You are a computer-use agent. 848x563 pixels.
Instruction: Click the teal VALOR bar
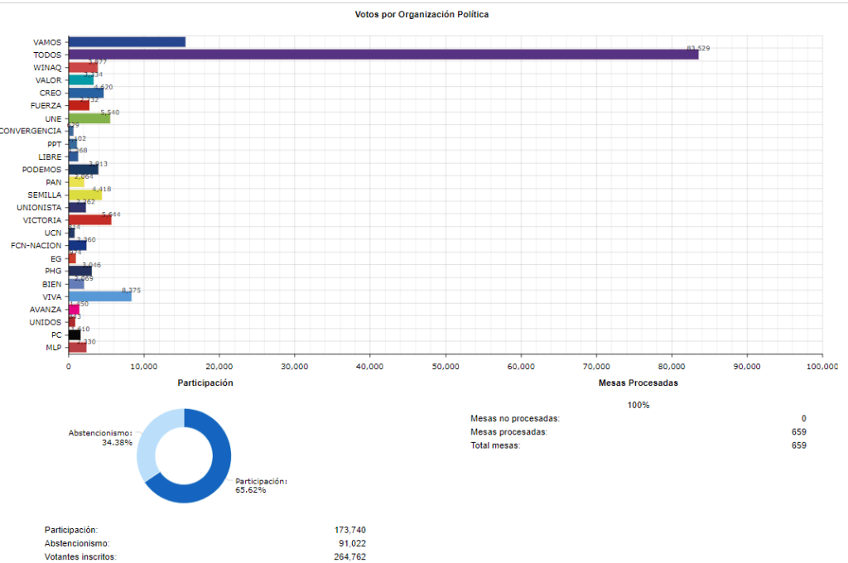click(80, 80)
